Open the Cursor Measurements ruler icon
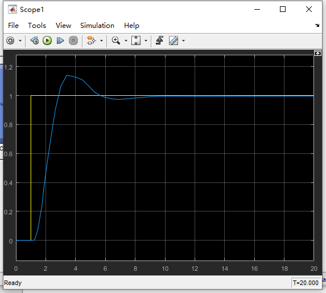The width and height of the screenshot is (326, 293). [174, 40]
